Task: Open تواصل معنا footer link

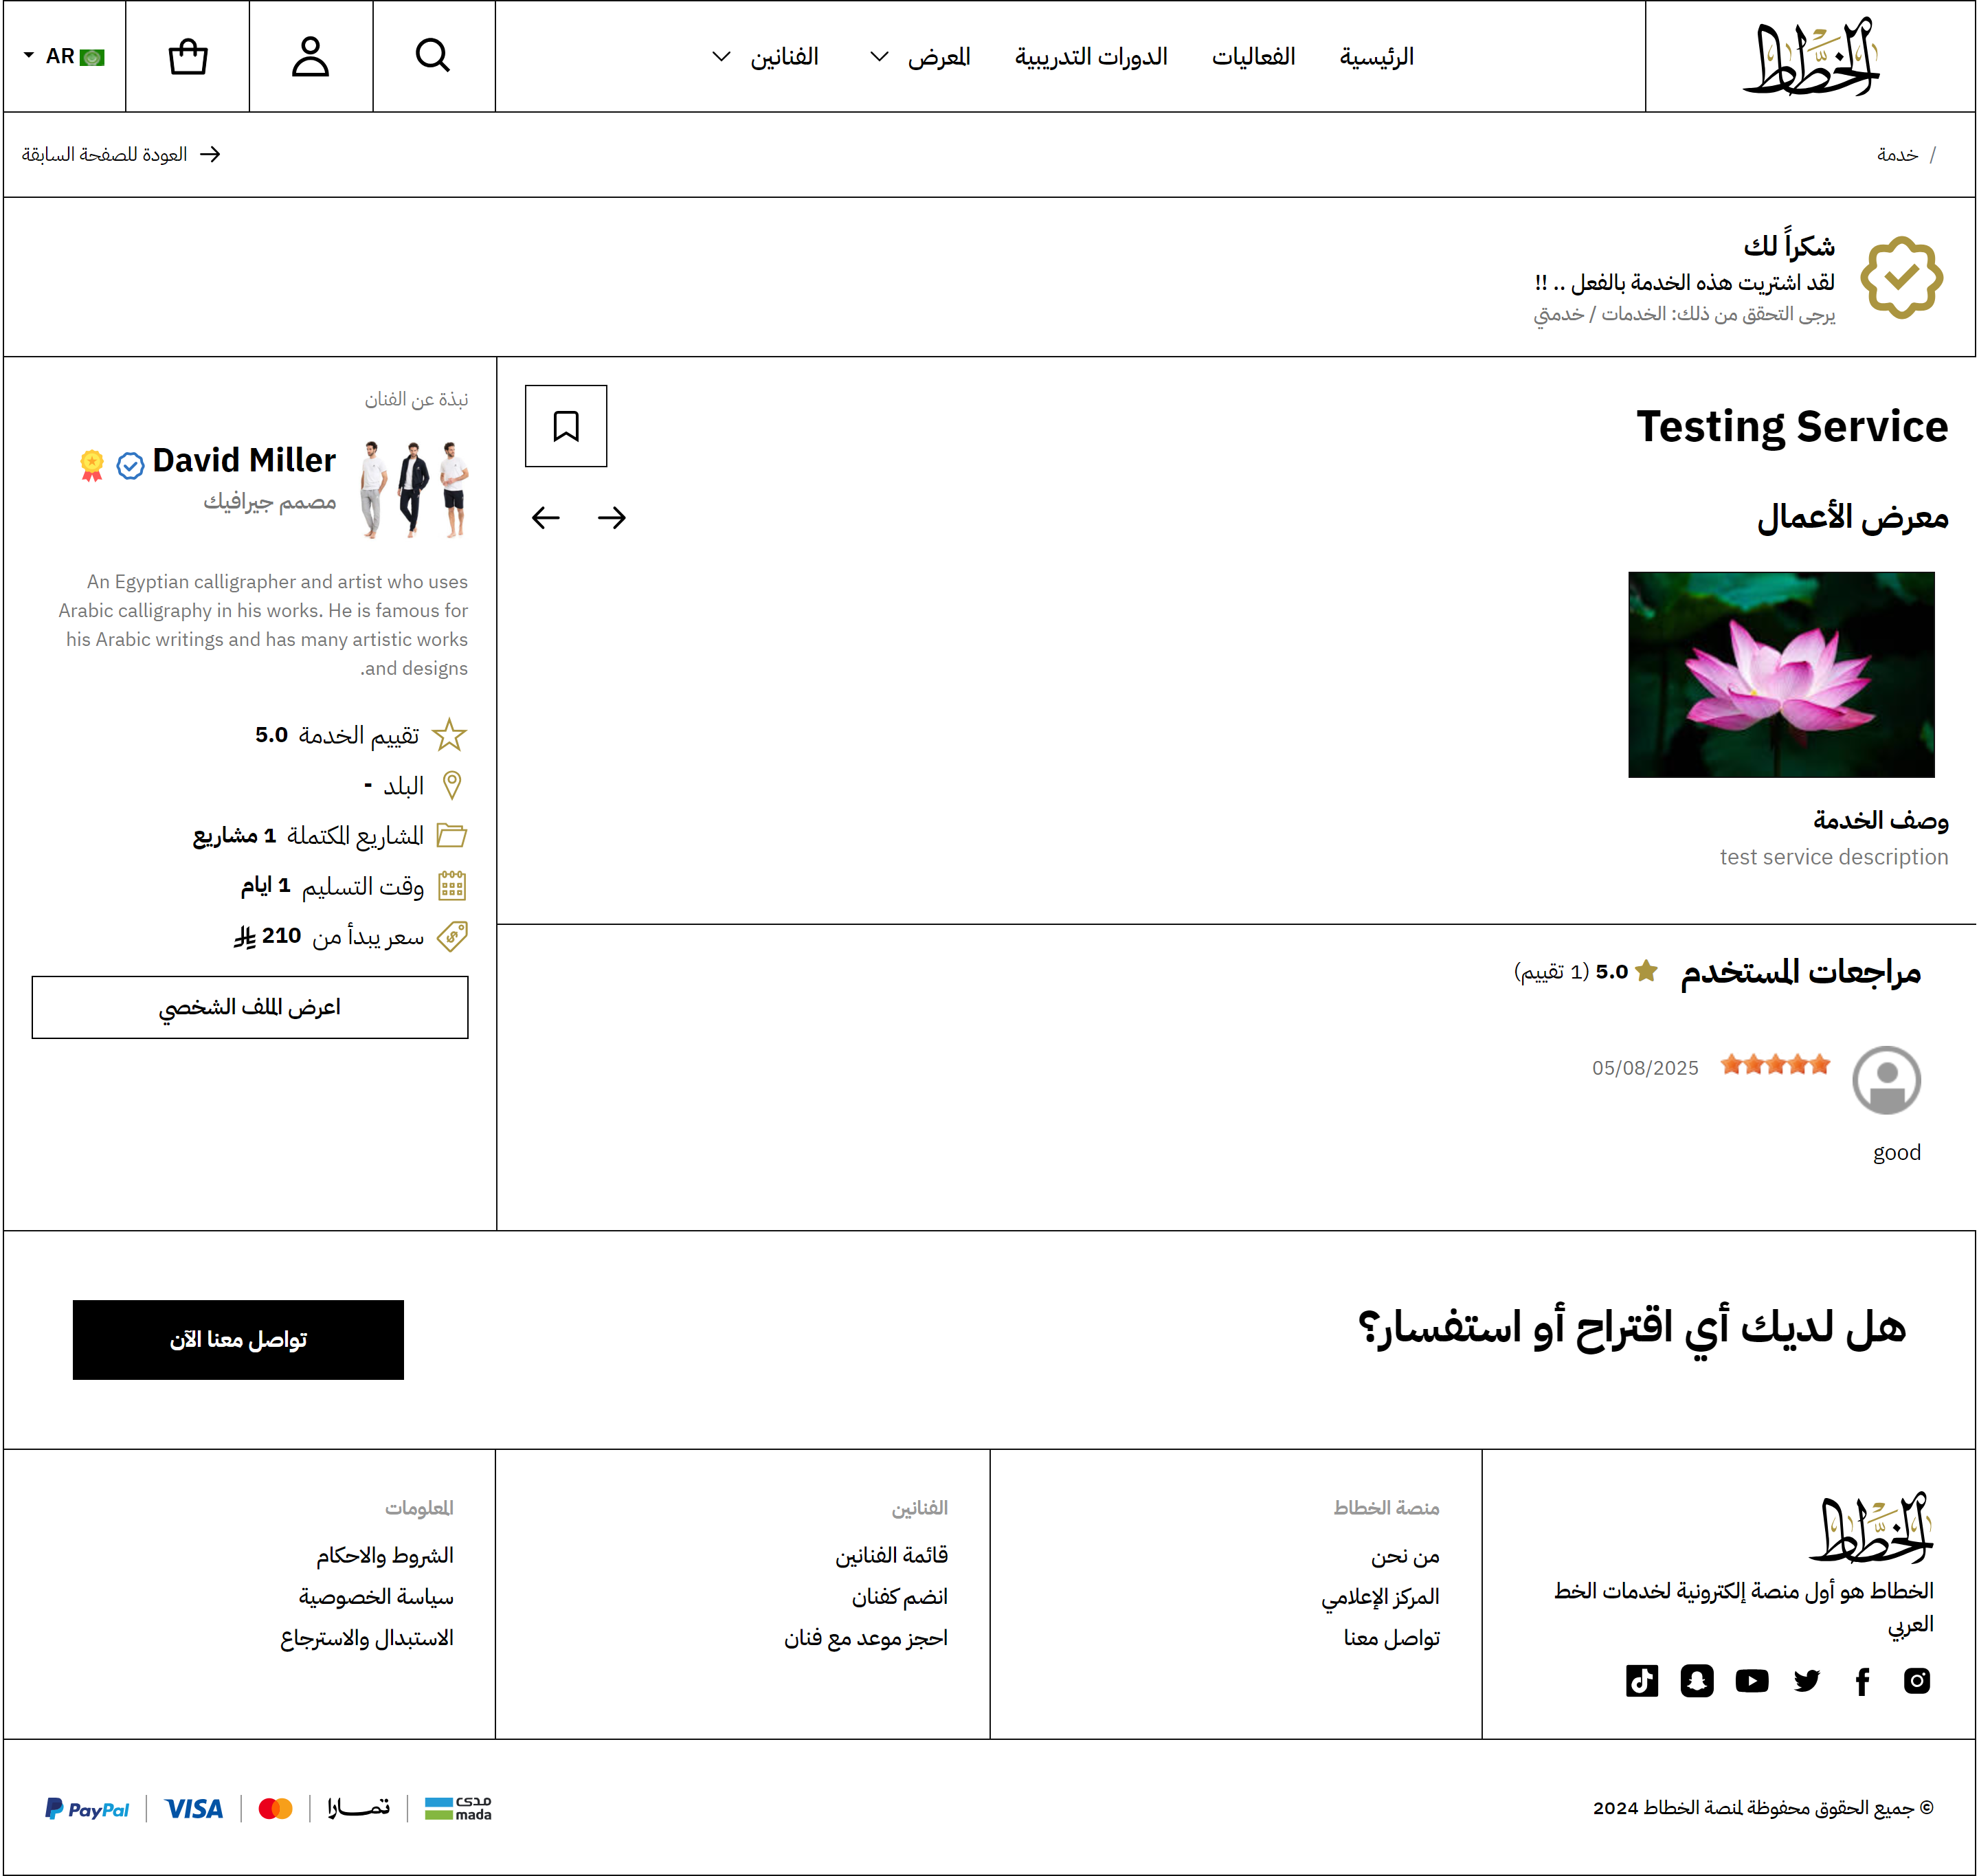Action: (1392, 1638)
